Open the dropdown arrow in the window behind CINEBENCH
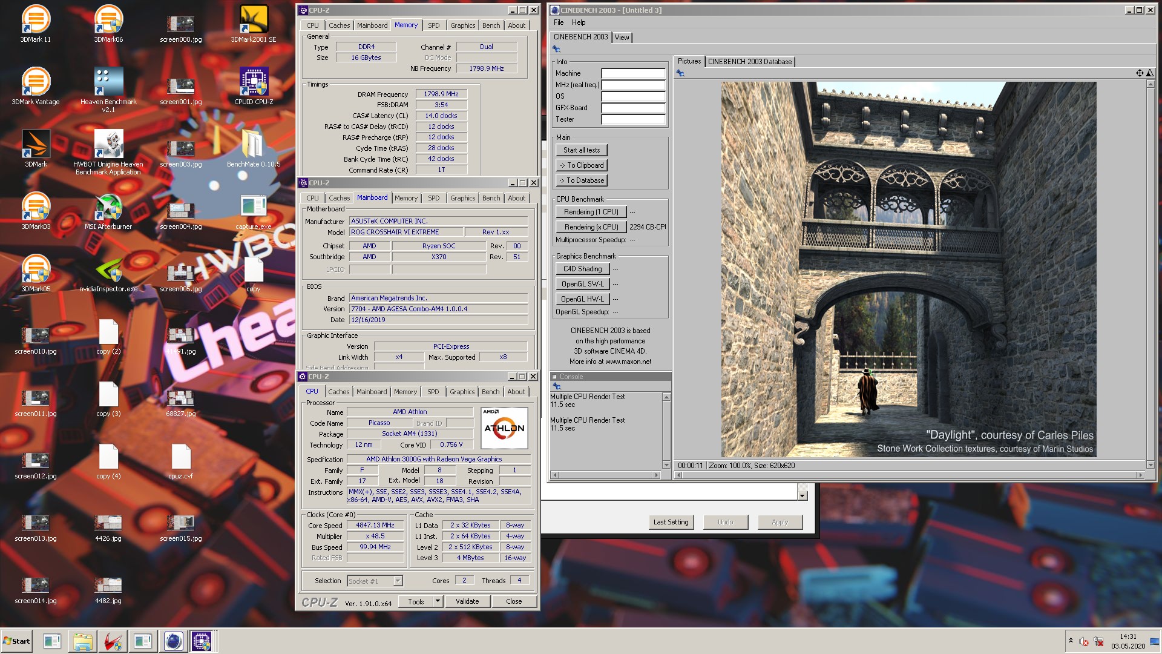 (x=803, y=495)
